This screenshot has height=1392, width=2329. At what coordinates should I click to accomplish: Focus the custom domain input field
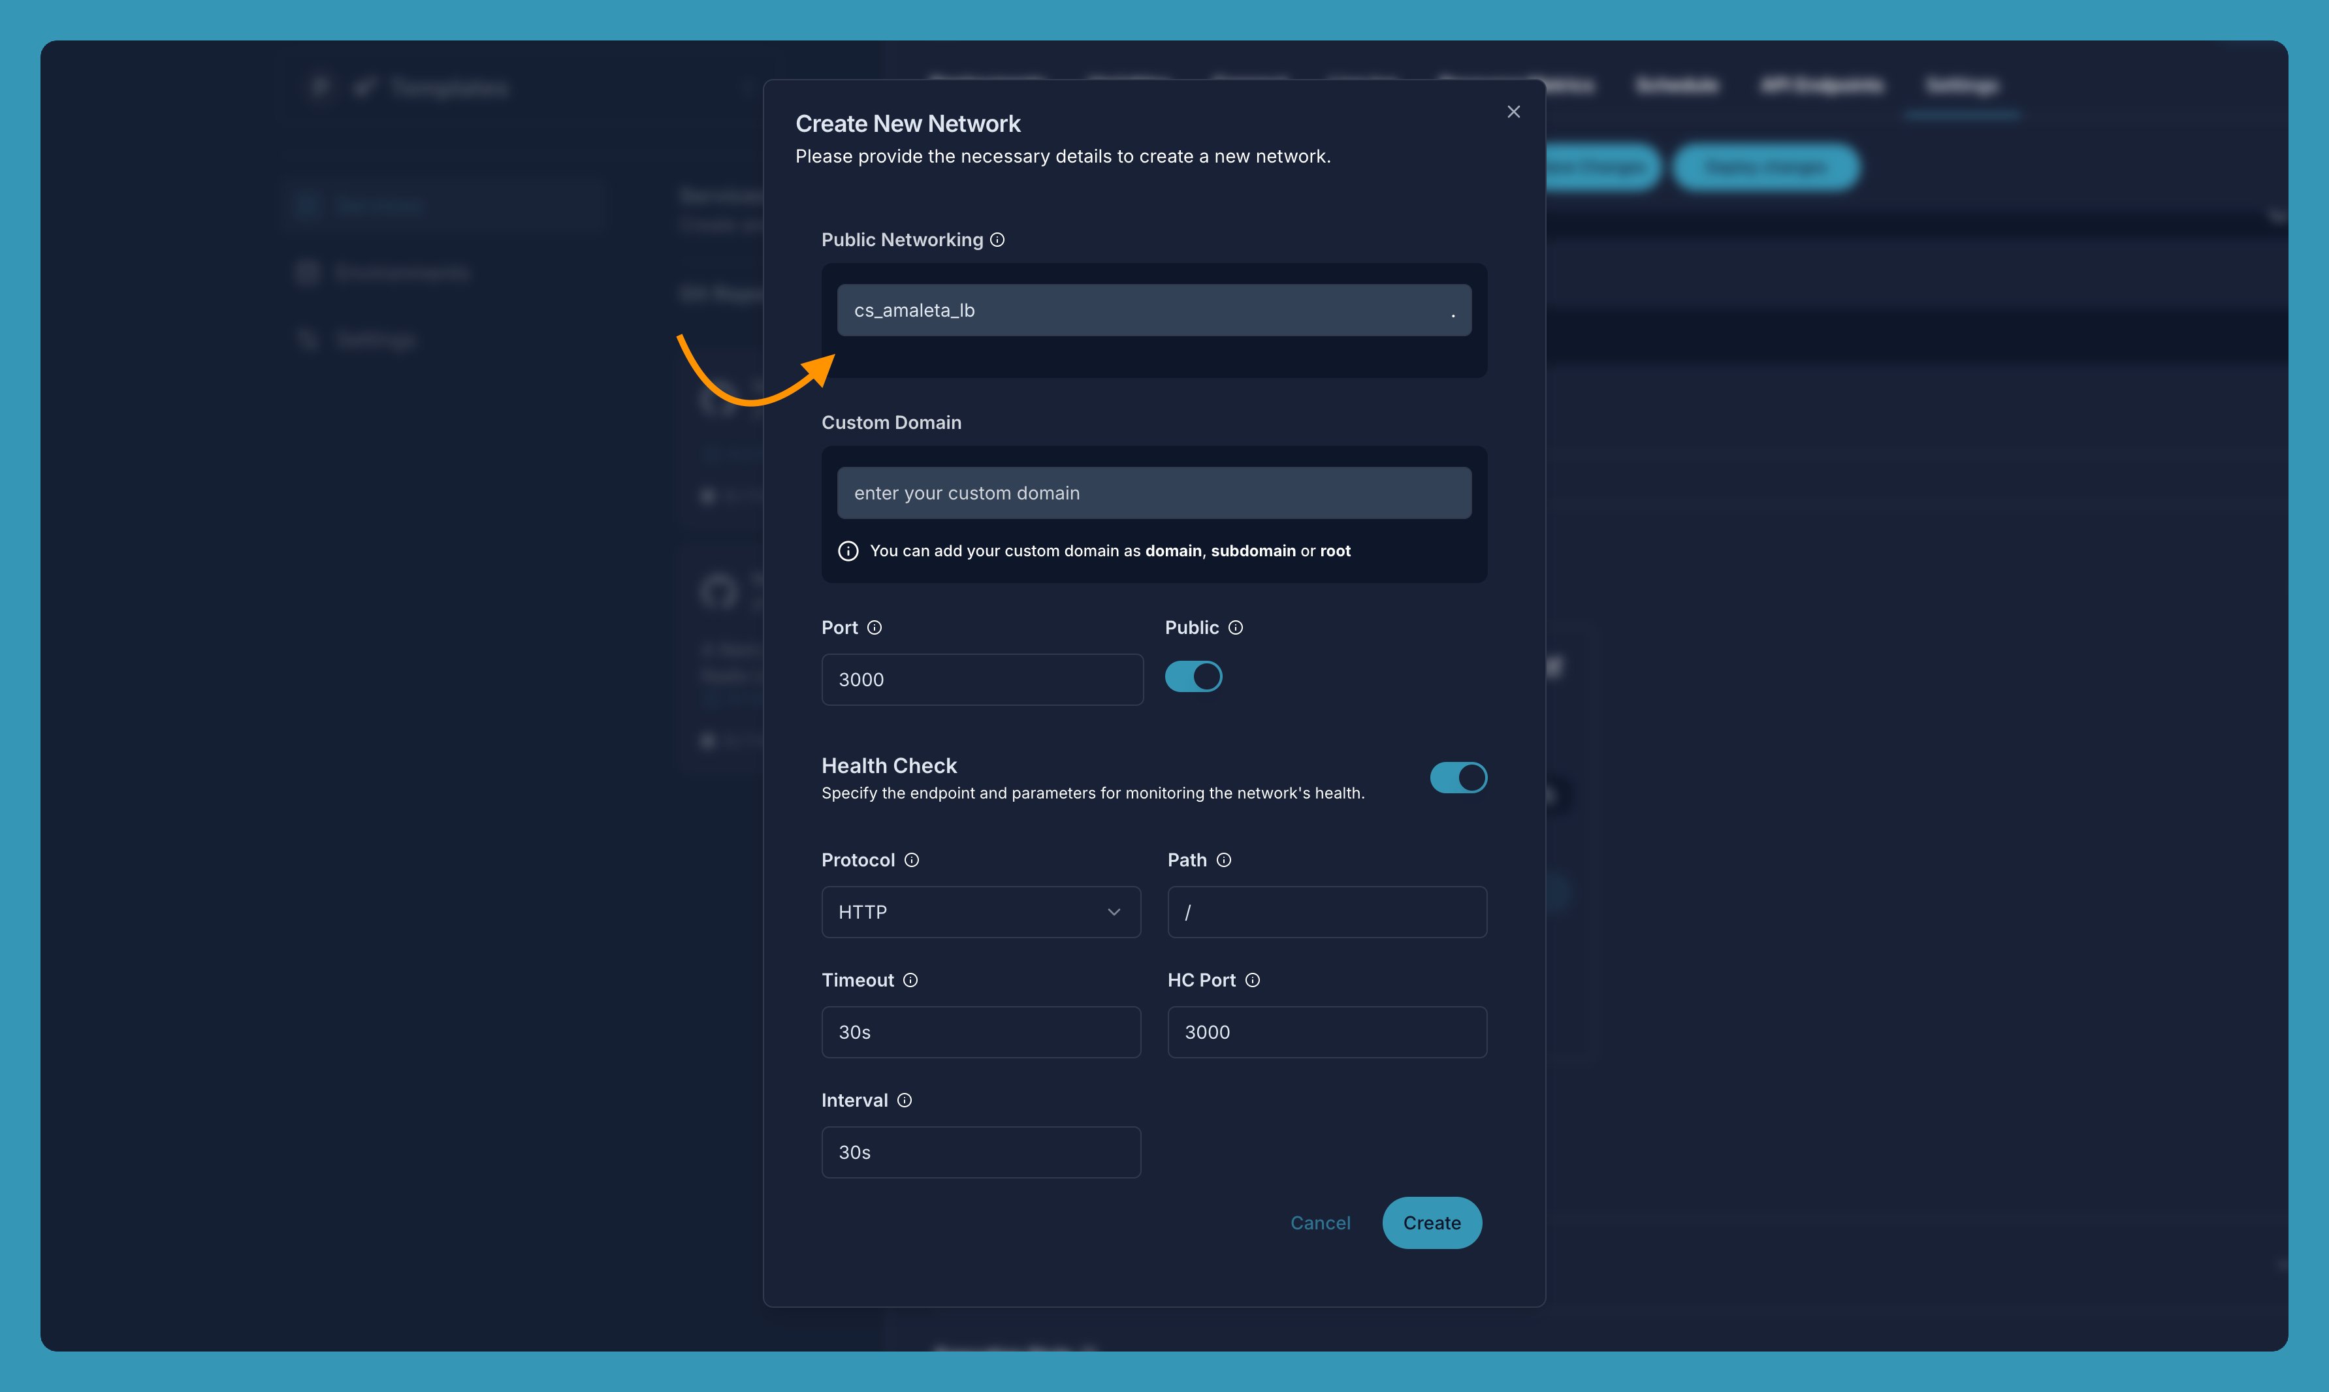pos(1154,494)
